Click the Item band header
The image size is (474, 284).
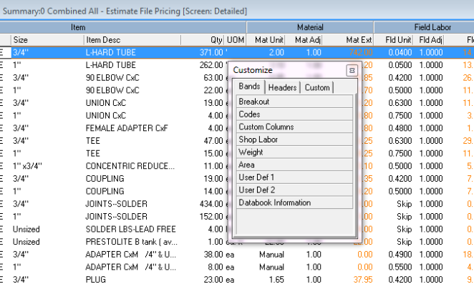[x=123, y=27]
